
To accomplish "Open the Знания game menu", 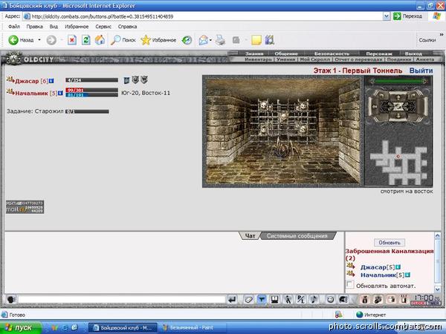I will (254, 53).
